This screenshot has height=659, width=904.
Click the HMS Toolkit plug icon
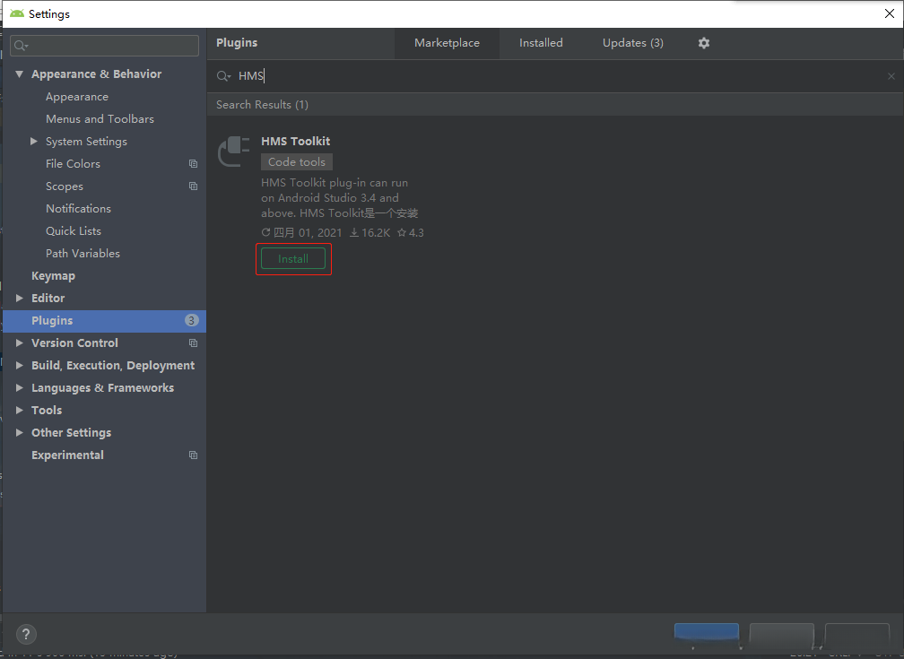(233, 151)
